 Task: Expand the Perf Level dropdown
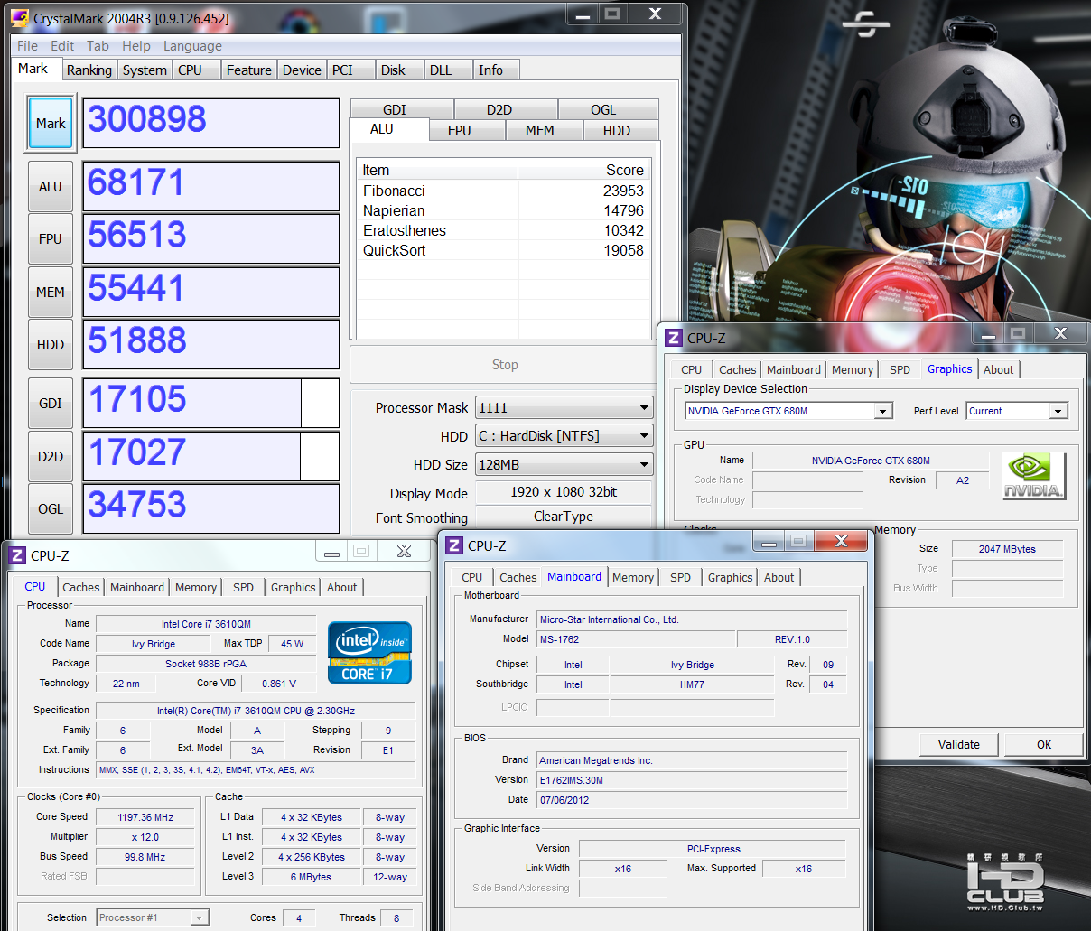point(1058,411)
